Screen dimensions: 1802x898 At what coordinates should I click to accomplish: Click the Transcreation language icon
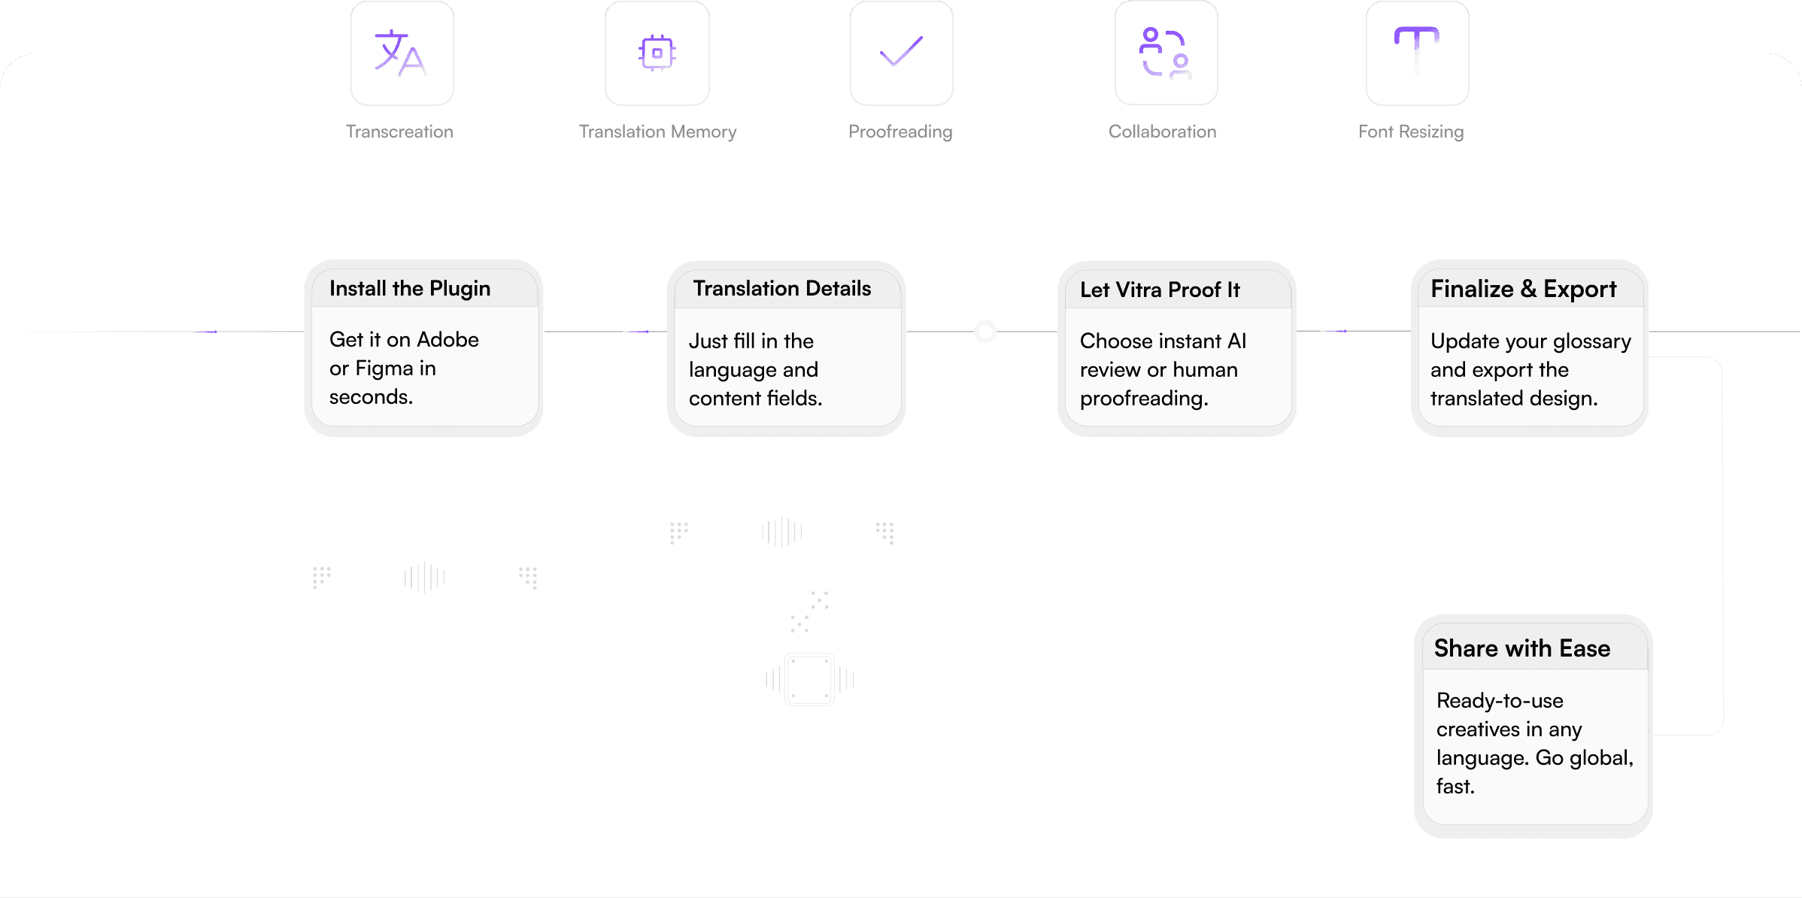click(x=402, y=53)
